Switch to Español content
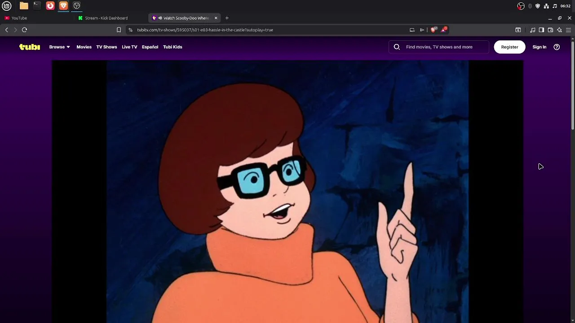This screenshot has height=323, width=575. click(150, 47)
